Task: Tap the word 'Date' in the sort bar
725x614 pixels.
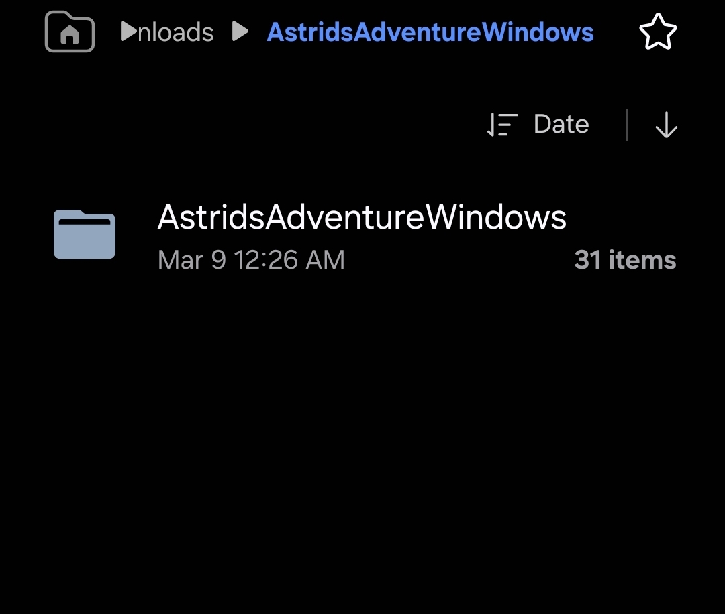Action: tap(561, 125)
